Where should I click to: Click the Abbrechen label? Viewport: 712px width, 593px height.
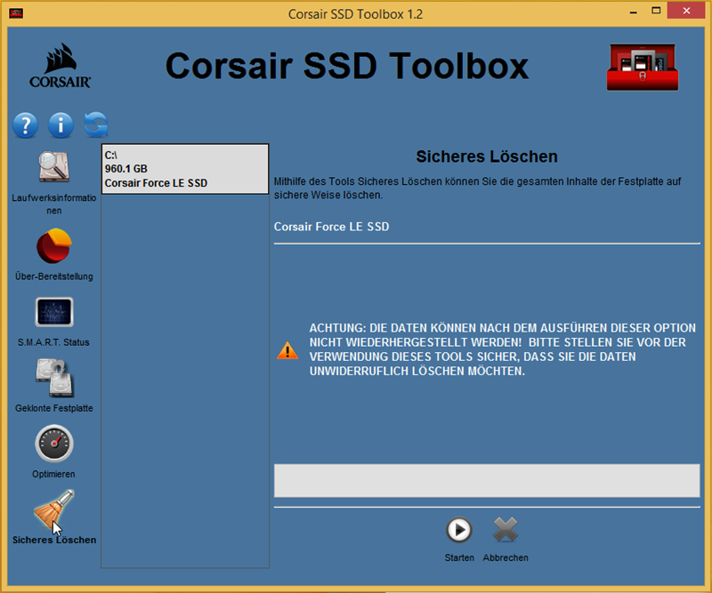506,557
